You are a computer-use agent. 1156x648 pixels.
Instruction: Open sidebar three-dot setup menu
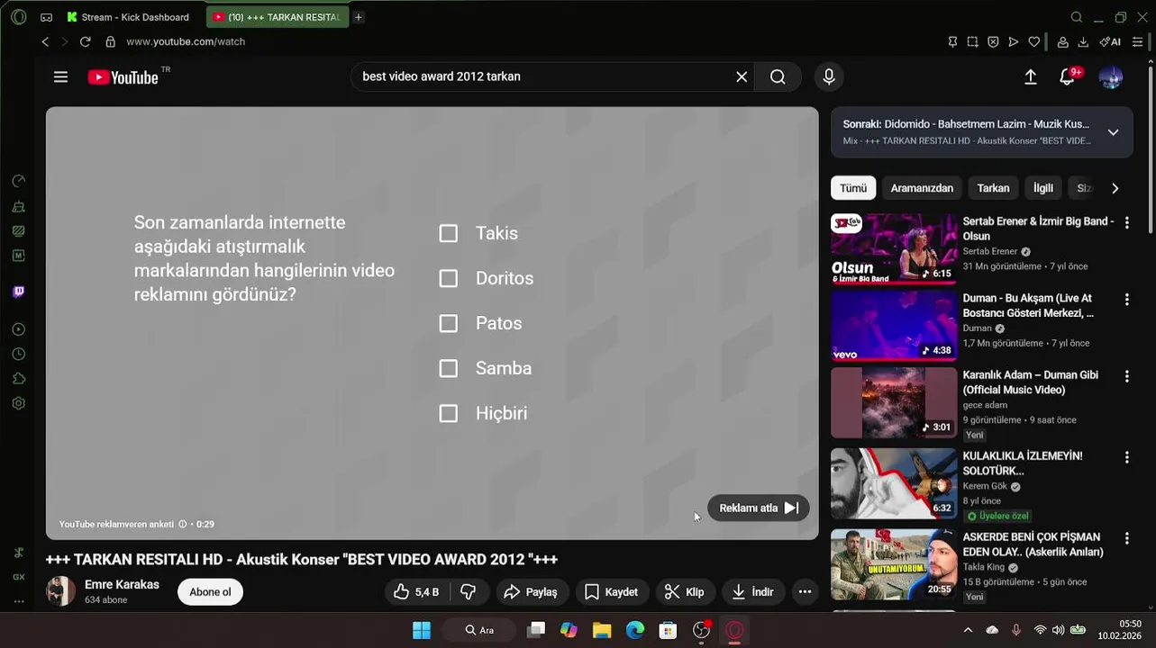click(x=18, y=600)
